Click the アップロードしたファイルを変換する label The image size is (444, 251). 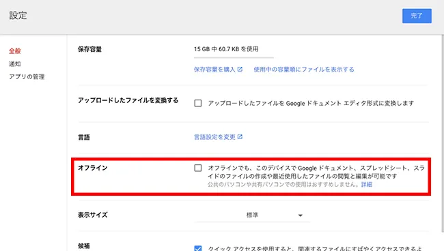point(128,100)
